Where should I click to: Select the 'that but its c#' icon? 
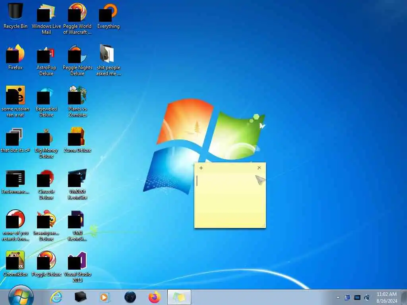pos(16,140)
